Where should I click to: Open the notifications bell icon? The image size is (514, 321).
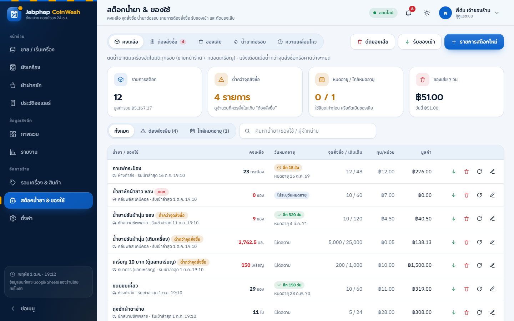408,13
